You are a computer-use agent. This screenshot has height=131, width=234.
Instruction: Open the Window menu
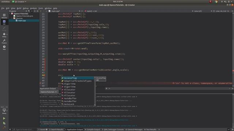[x=48, y=8]
